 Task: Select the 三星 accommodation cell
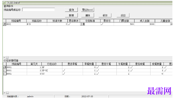tap(90, 24)
